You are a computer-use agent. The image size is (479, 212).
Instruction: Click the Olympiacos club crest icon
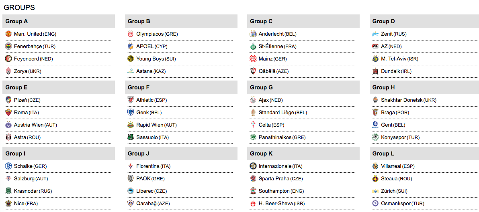(x=131, y=34)
